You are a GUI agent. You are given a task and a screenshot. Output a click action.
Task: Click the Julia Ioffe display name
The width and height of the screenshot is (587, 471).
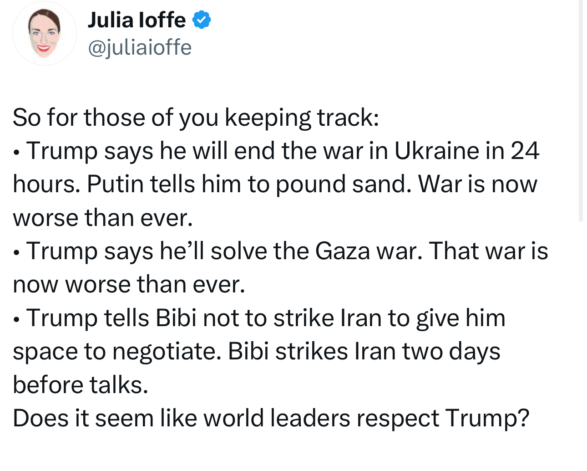pyautogui.click(x=137, y=20)
